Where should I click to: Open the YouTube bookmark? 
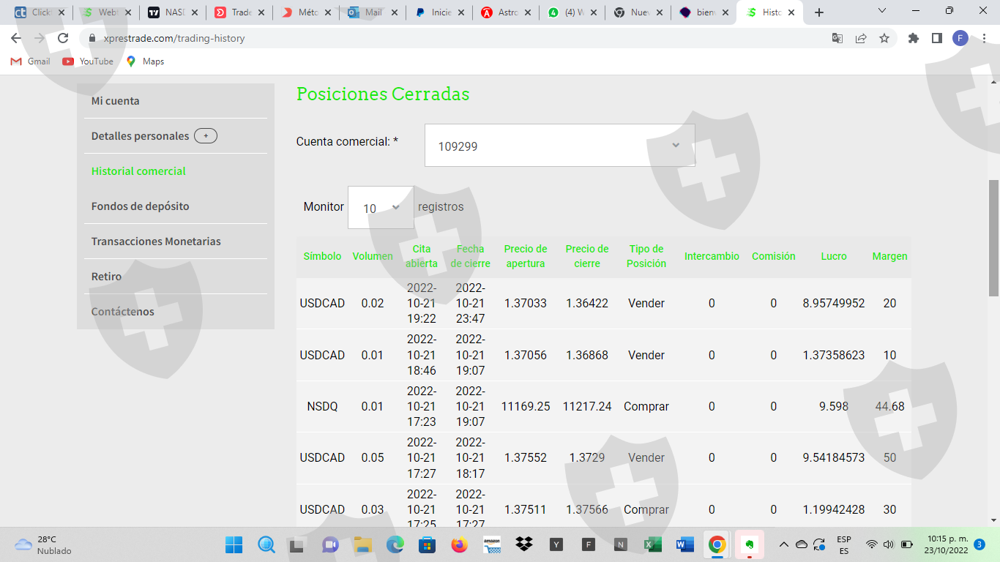(x=88, y=61)
